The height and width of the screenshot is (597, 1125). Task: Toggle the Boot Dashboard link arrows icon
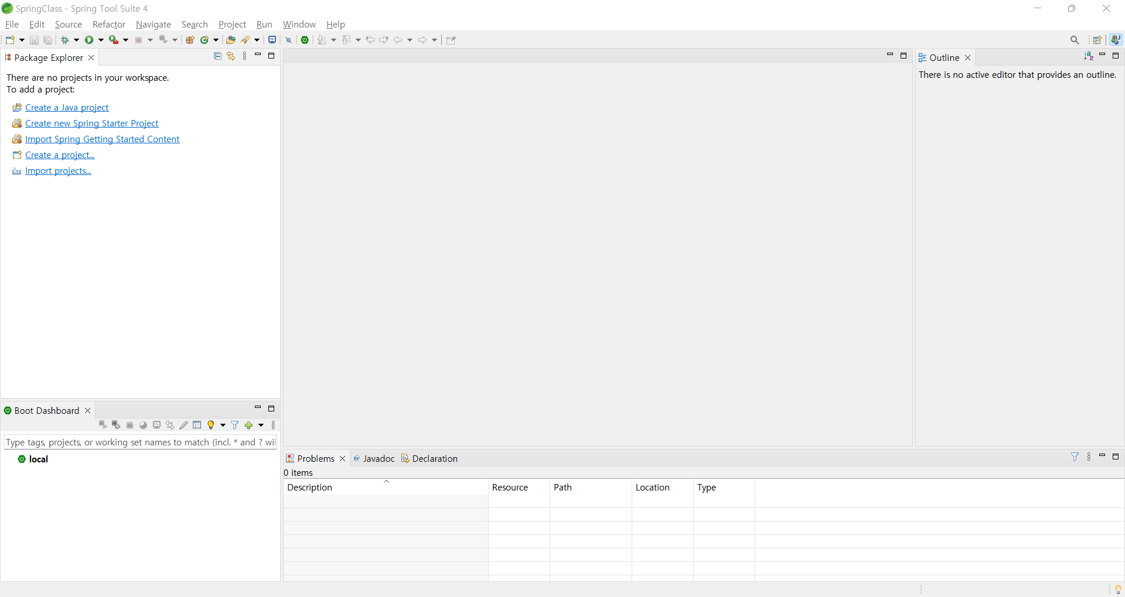170,425
